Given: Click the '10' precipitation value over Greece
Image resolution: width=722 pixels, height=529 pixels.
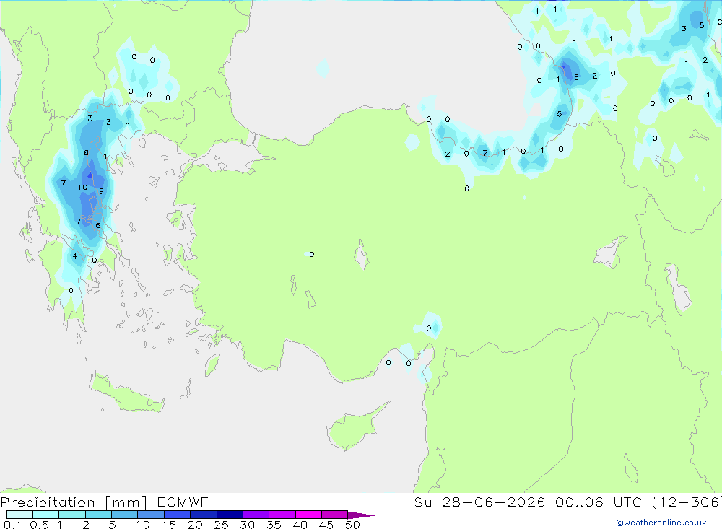Looking at the screenshot, I should coord(82,188).
